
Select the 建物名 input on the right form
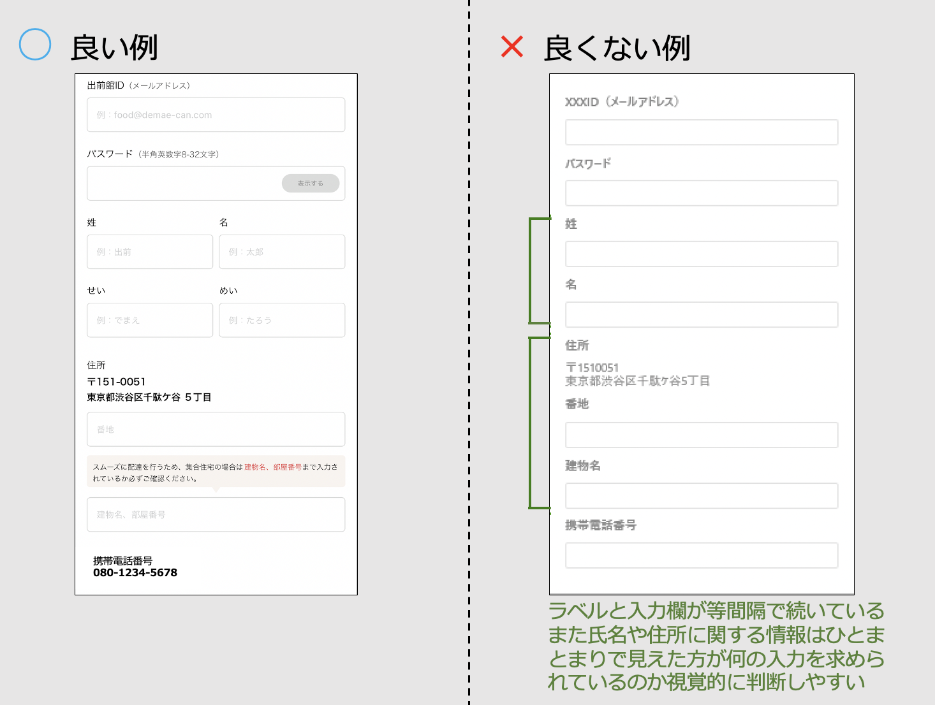(x=701, y=495)
